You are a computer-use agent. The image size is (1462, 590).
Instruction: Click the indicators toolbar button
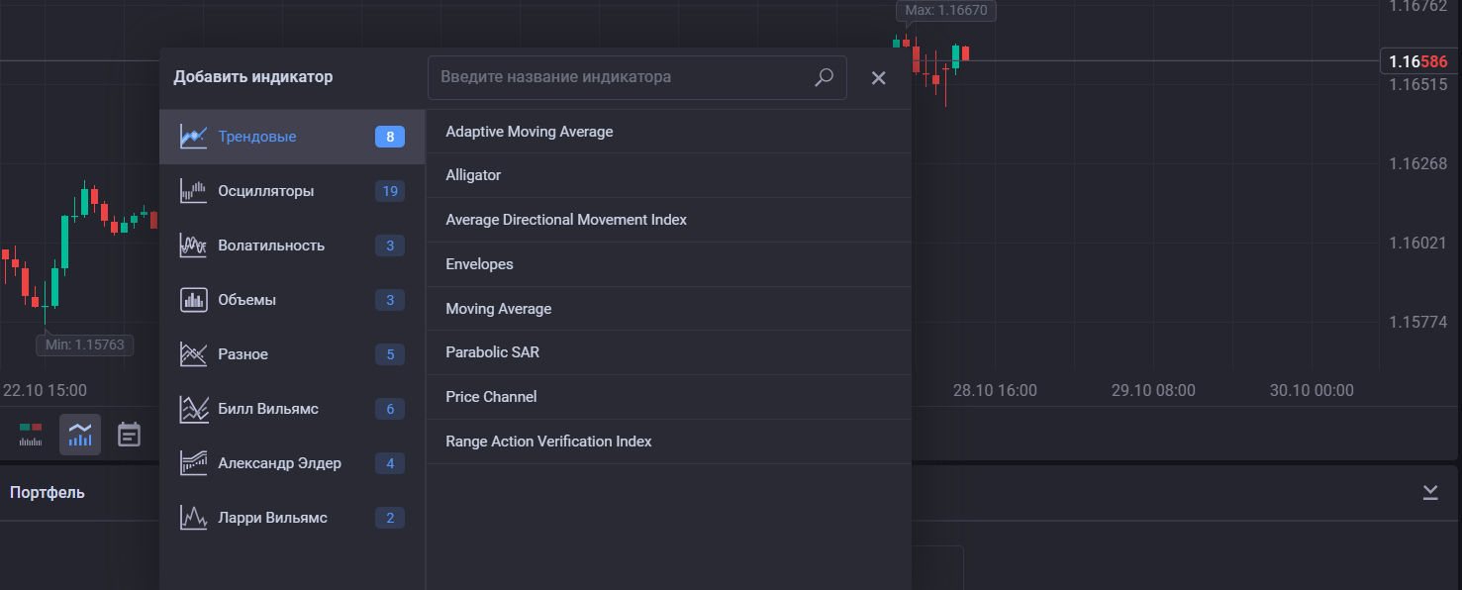pos(80,435)
